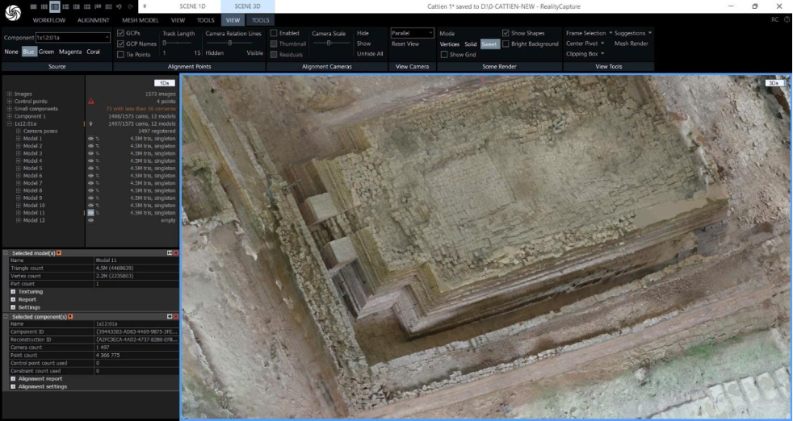Click the Camera Scale slider handle
Image resolution: width=793 pixels, height=421 pixels.
click(329, 44)
